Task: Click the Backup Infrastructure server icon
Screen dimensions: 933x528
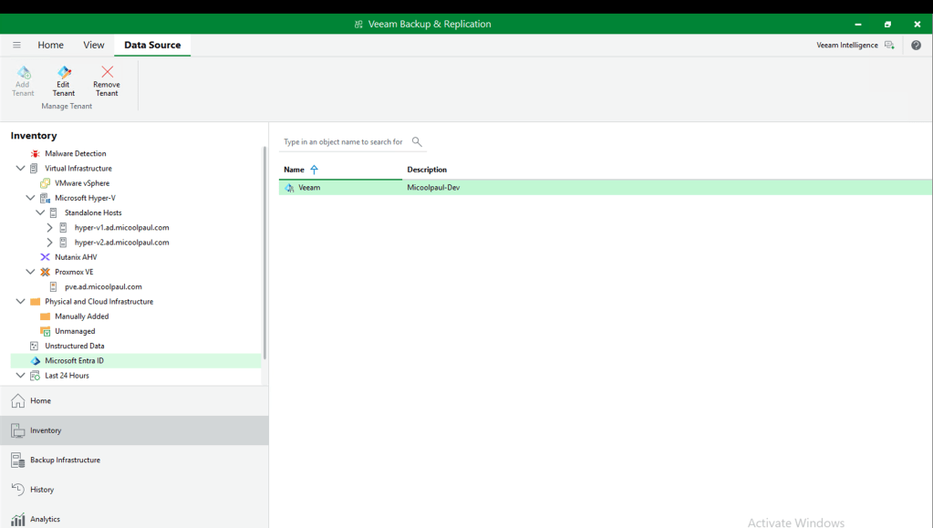Action: [18, 461]
